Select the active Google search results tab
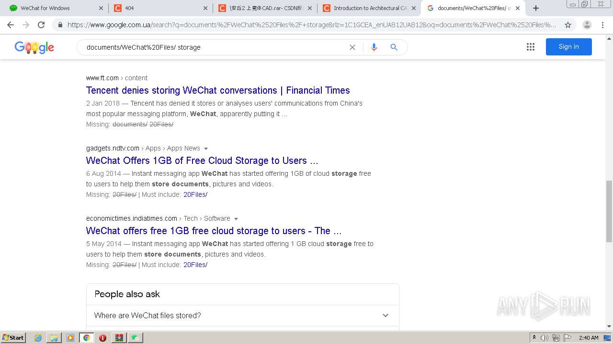The height and width of the screenshot is (344, 613). pyautogui.click(x=473, y=8)
